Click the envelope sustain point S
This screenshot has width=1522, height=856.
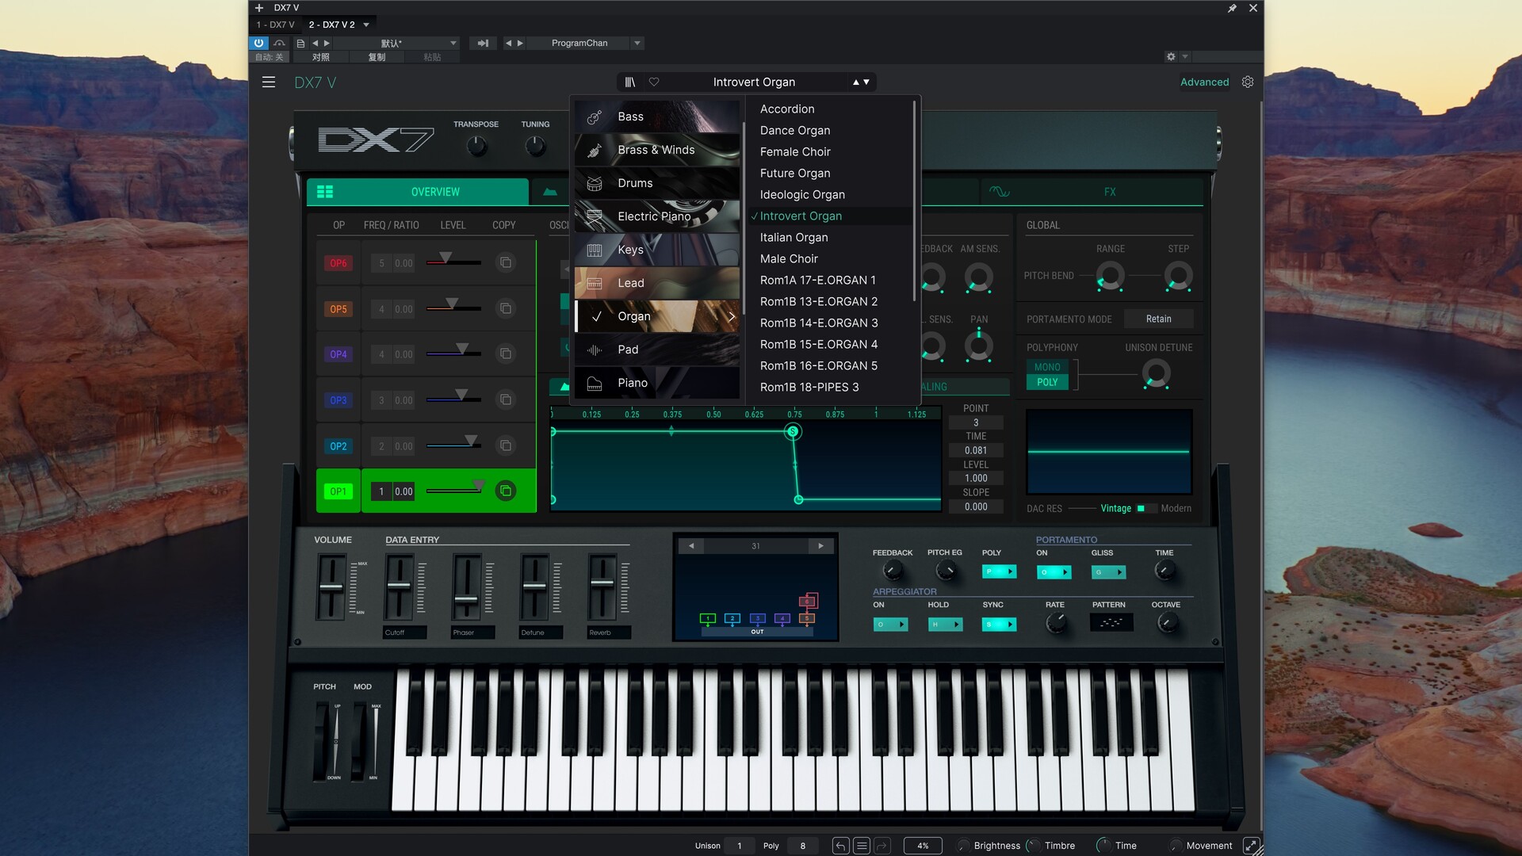point(793,431)
